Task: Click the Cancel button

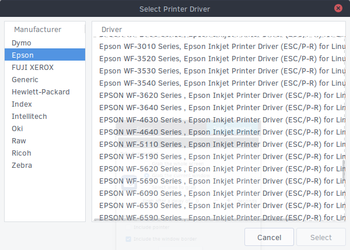Action: [269, 237]
